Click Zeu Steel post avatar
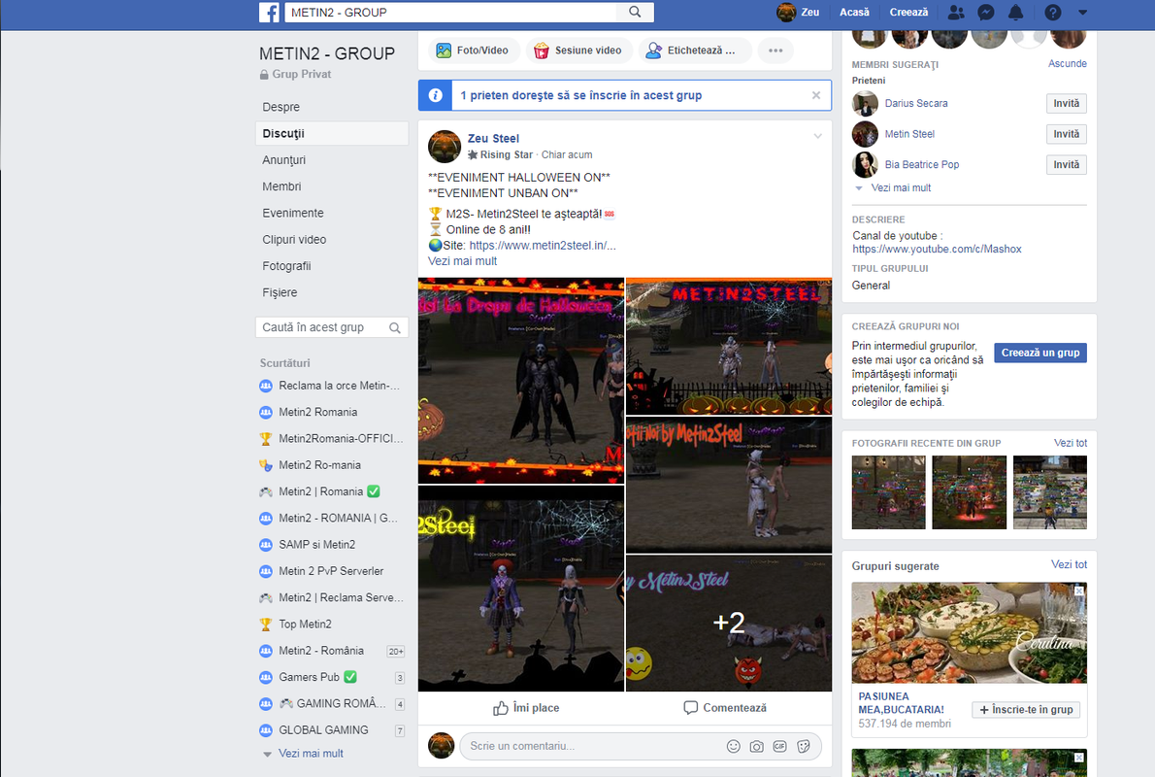The width and height of the screenshot is (1155, 777). click(x=445, y=146)
